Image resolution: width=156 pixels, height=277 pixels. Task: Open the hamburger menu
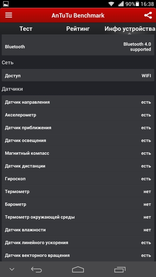9,15
